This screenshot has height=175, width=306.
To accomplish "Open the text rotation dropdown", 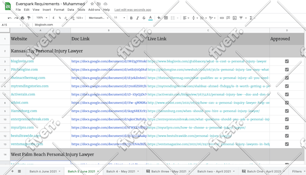I will (212, 18).
